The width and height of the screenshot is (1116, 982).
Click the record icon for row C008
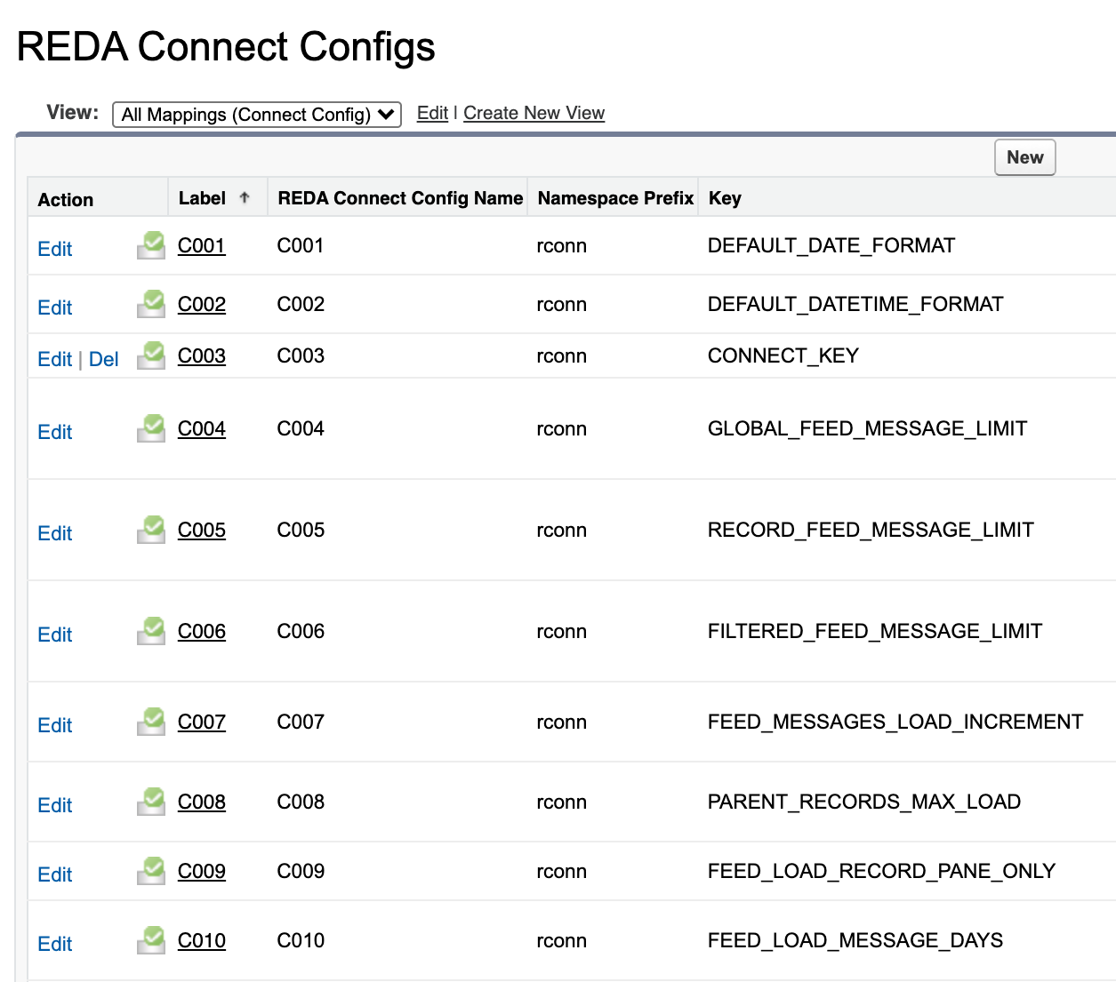pyautogui.click(x=151, y=802)
